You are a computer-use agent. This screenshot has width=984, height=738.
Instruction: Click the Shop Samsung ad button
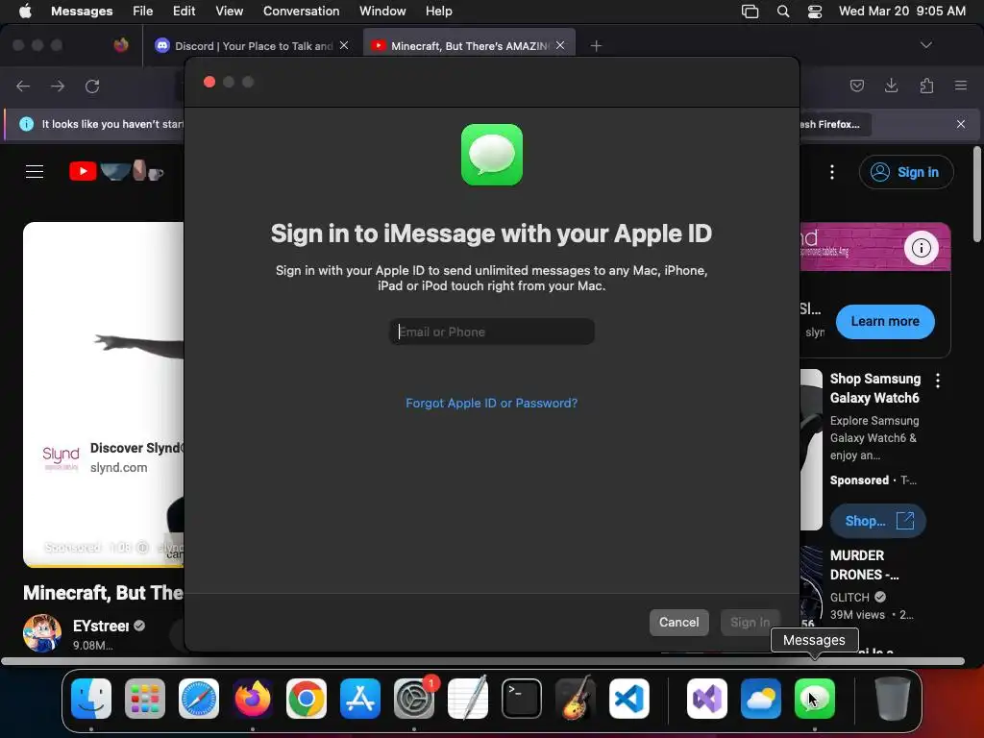[x=877, y=521]
